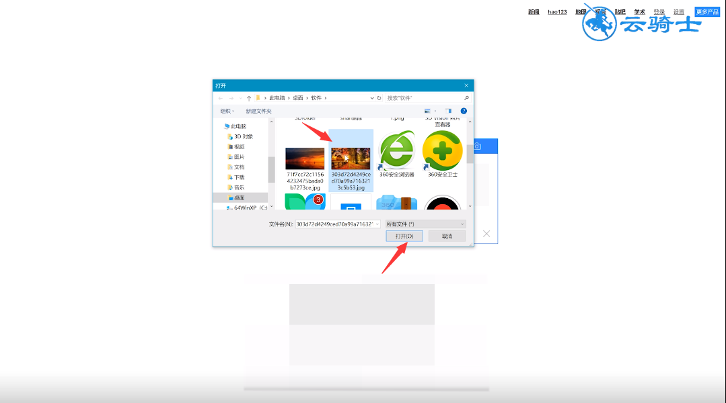The height and width of the screenshot is (403, 726).
Task: Select the white icon with blue square
Action: [x=351, y=202]
